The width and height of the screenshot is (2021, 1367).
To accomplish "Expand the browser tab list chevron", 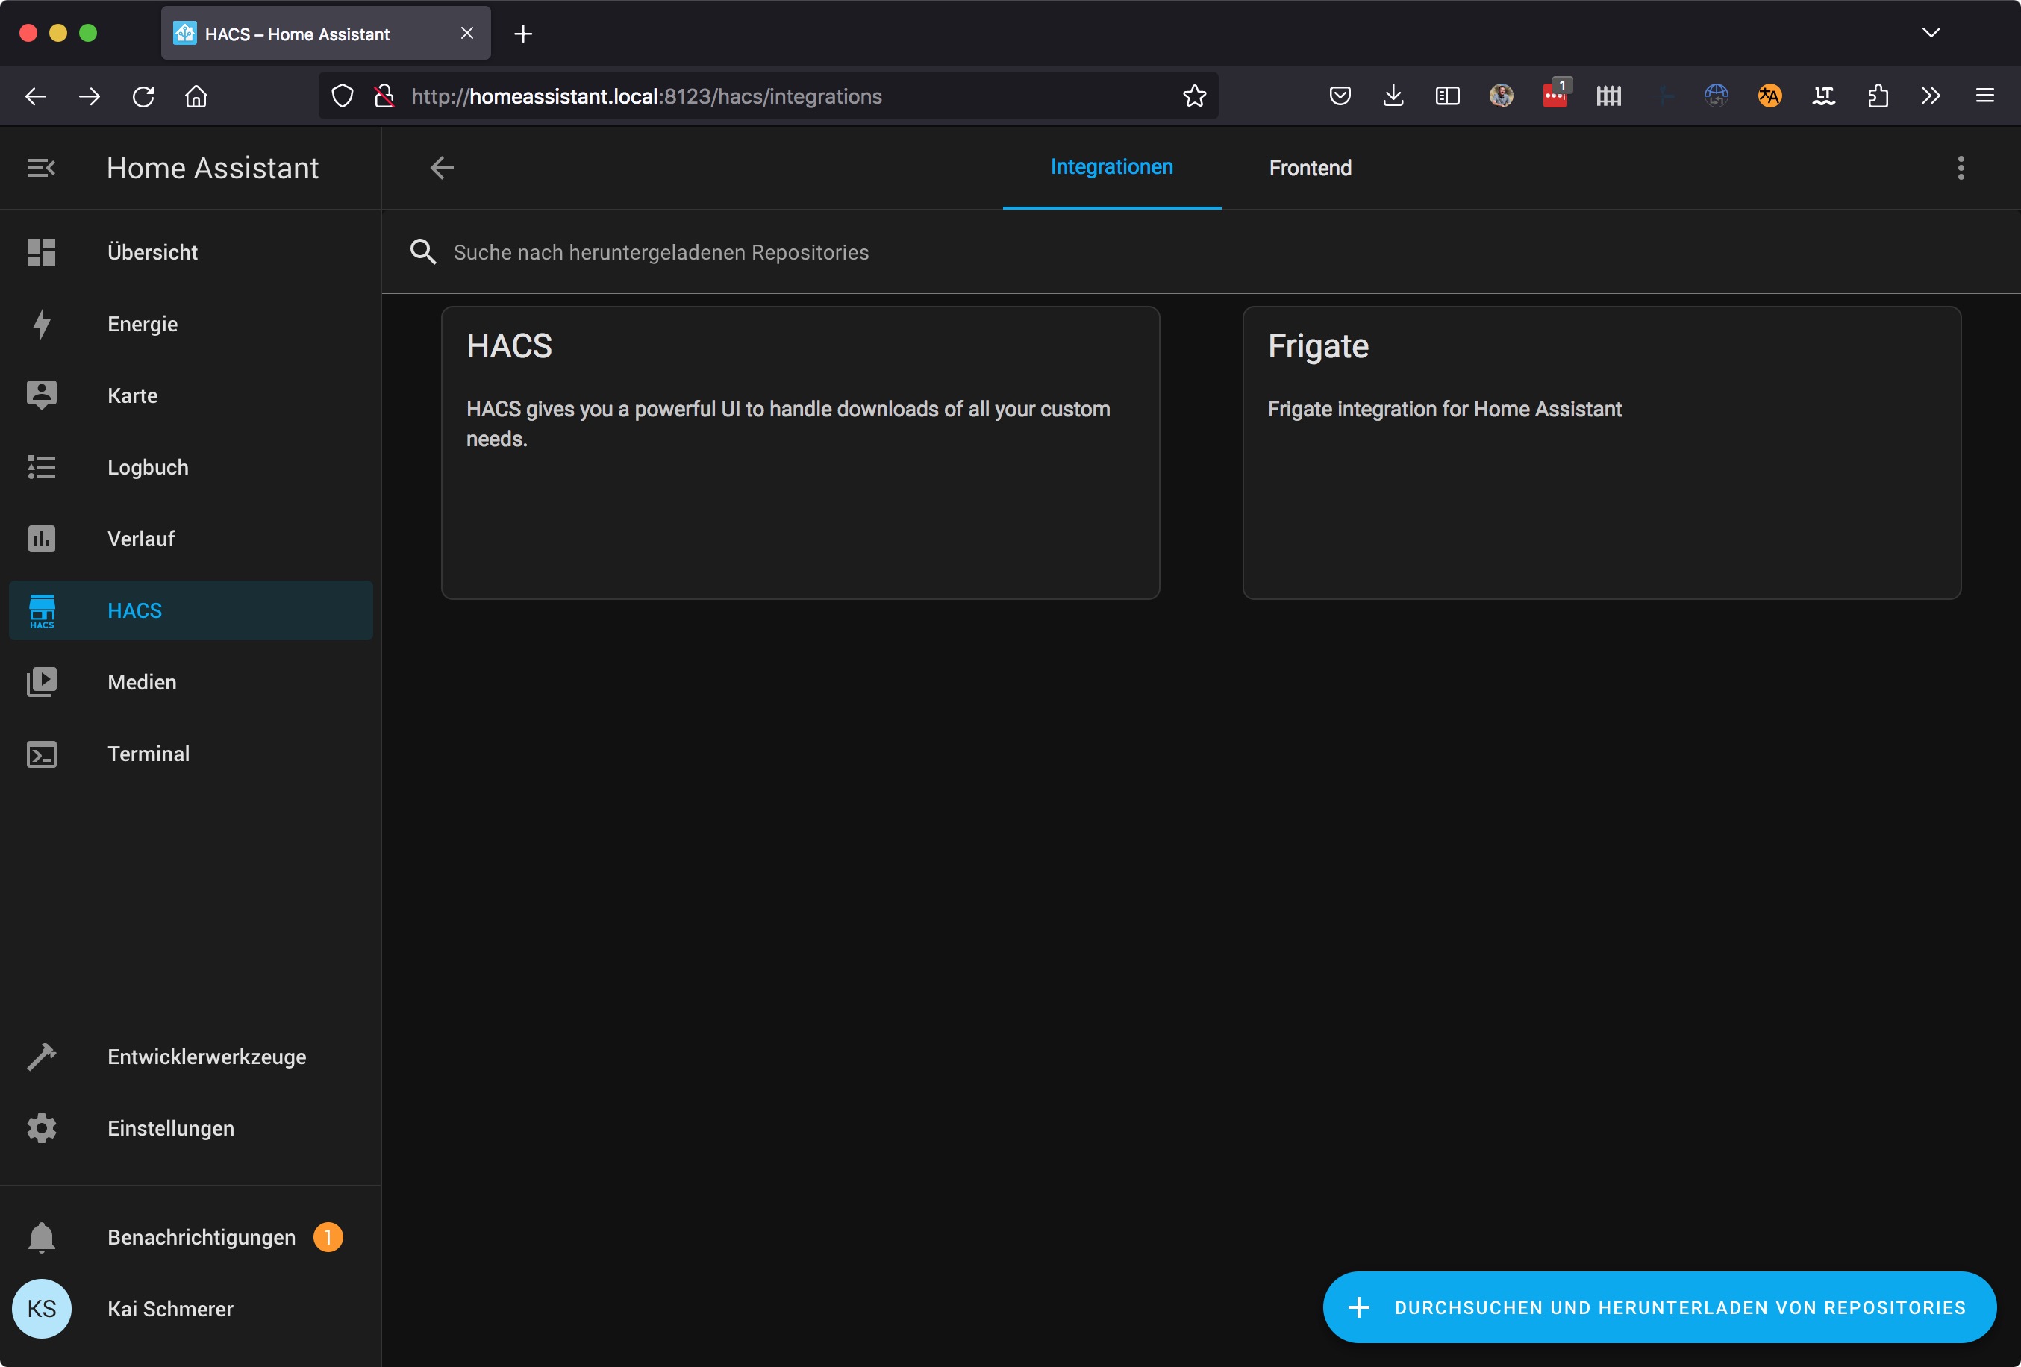I will pos(1931,33).
